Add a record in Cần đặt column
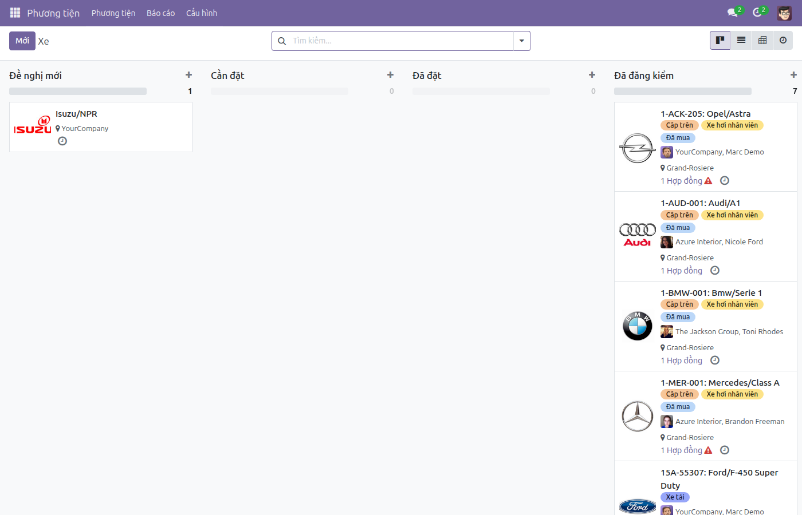The width and height of the screenshot is (802, 515). 390,75
